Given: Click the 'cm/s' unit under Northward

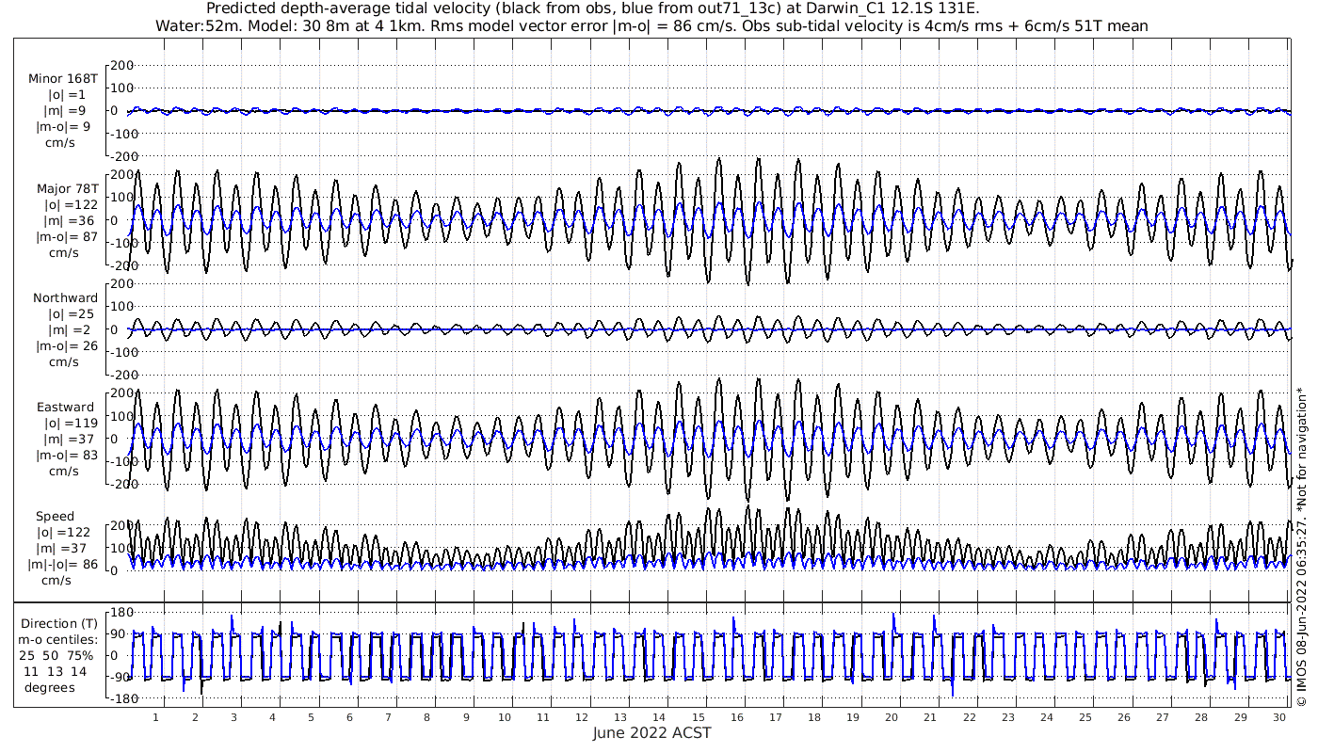Looking at the screenshot, I should click(64, 362).
